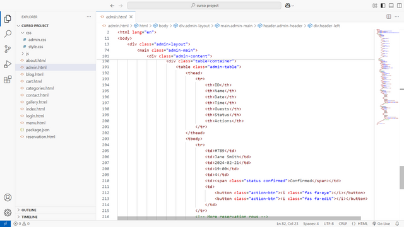Open the notifications bell
Image resolution: width=404 pixels, height=227 pixels.
point(397,224)
